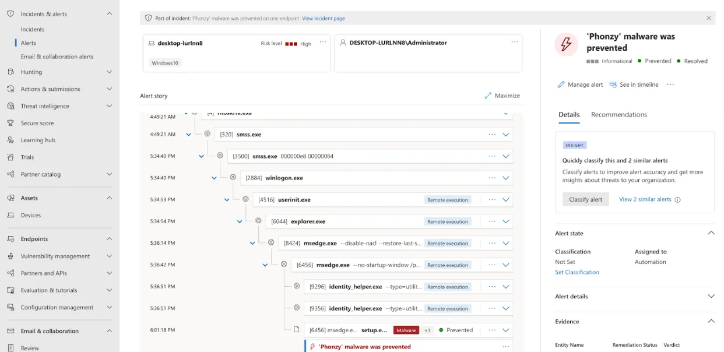724x352 pixels.
Task: Click the Manage alert pencil icon
Action: point(561,85)
